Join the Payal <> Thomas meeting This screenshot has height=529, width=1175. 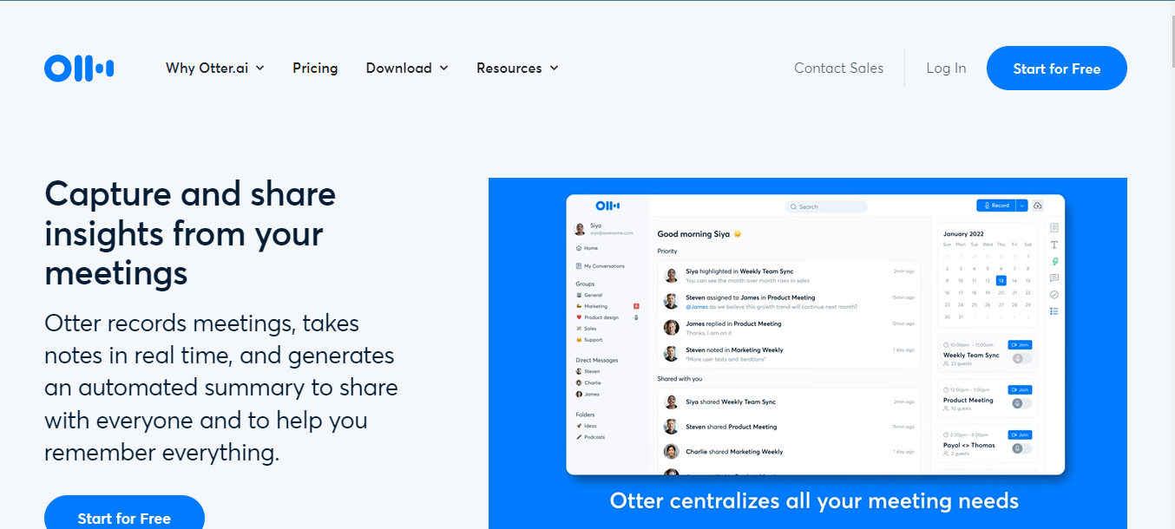(1020, 434)
